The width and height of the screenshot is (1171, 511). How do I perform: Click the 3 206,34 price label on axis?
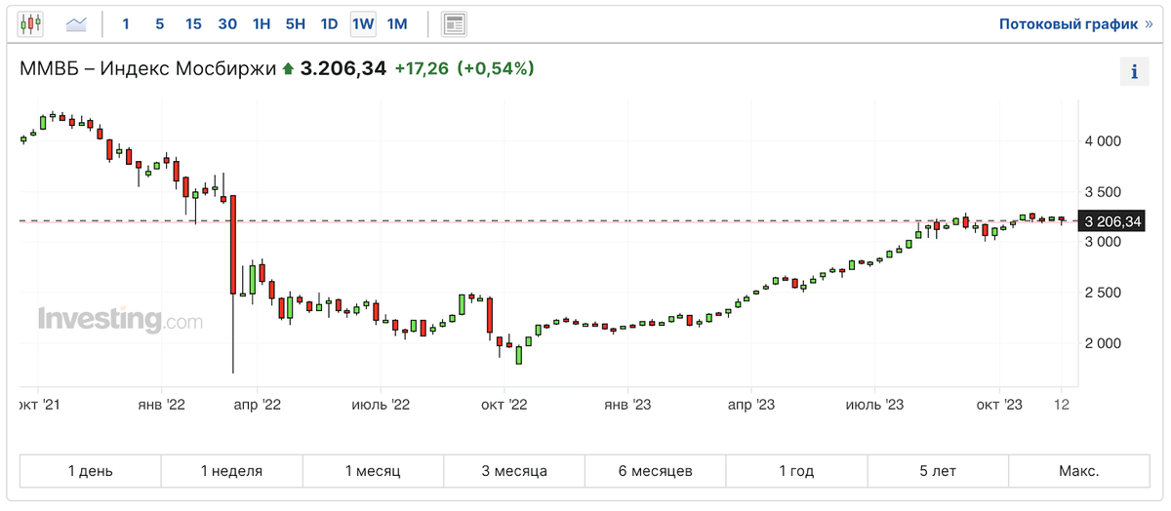tap(1110, 221)
